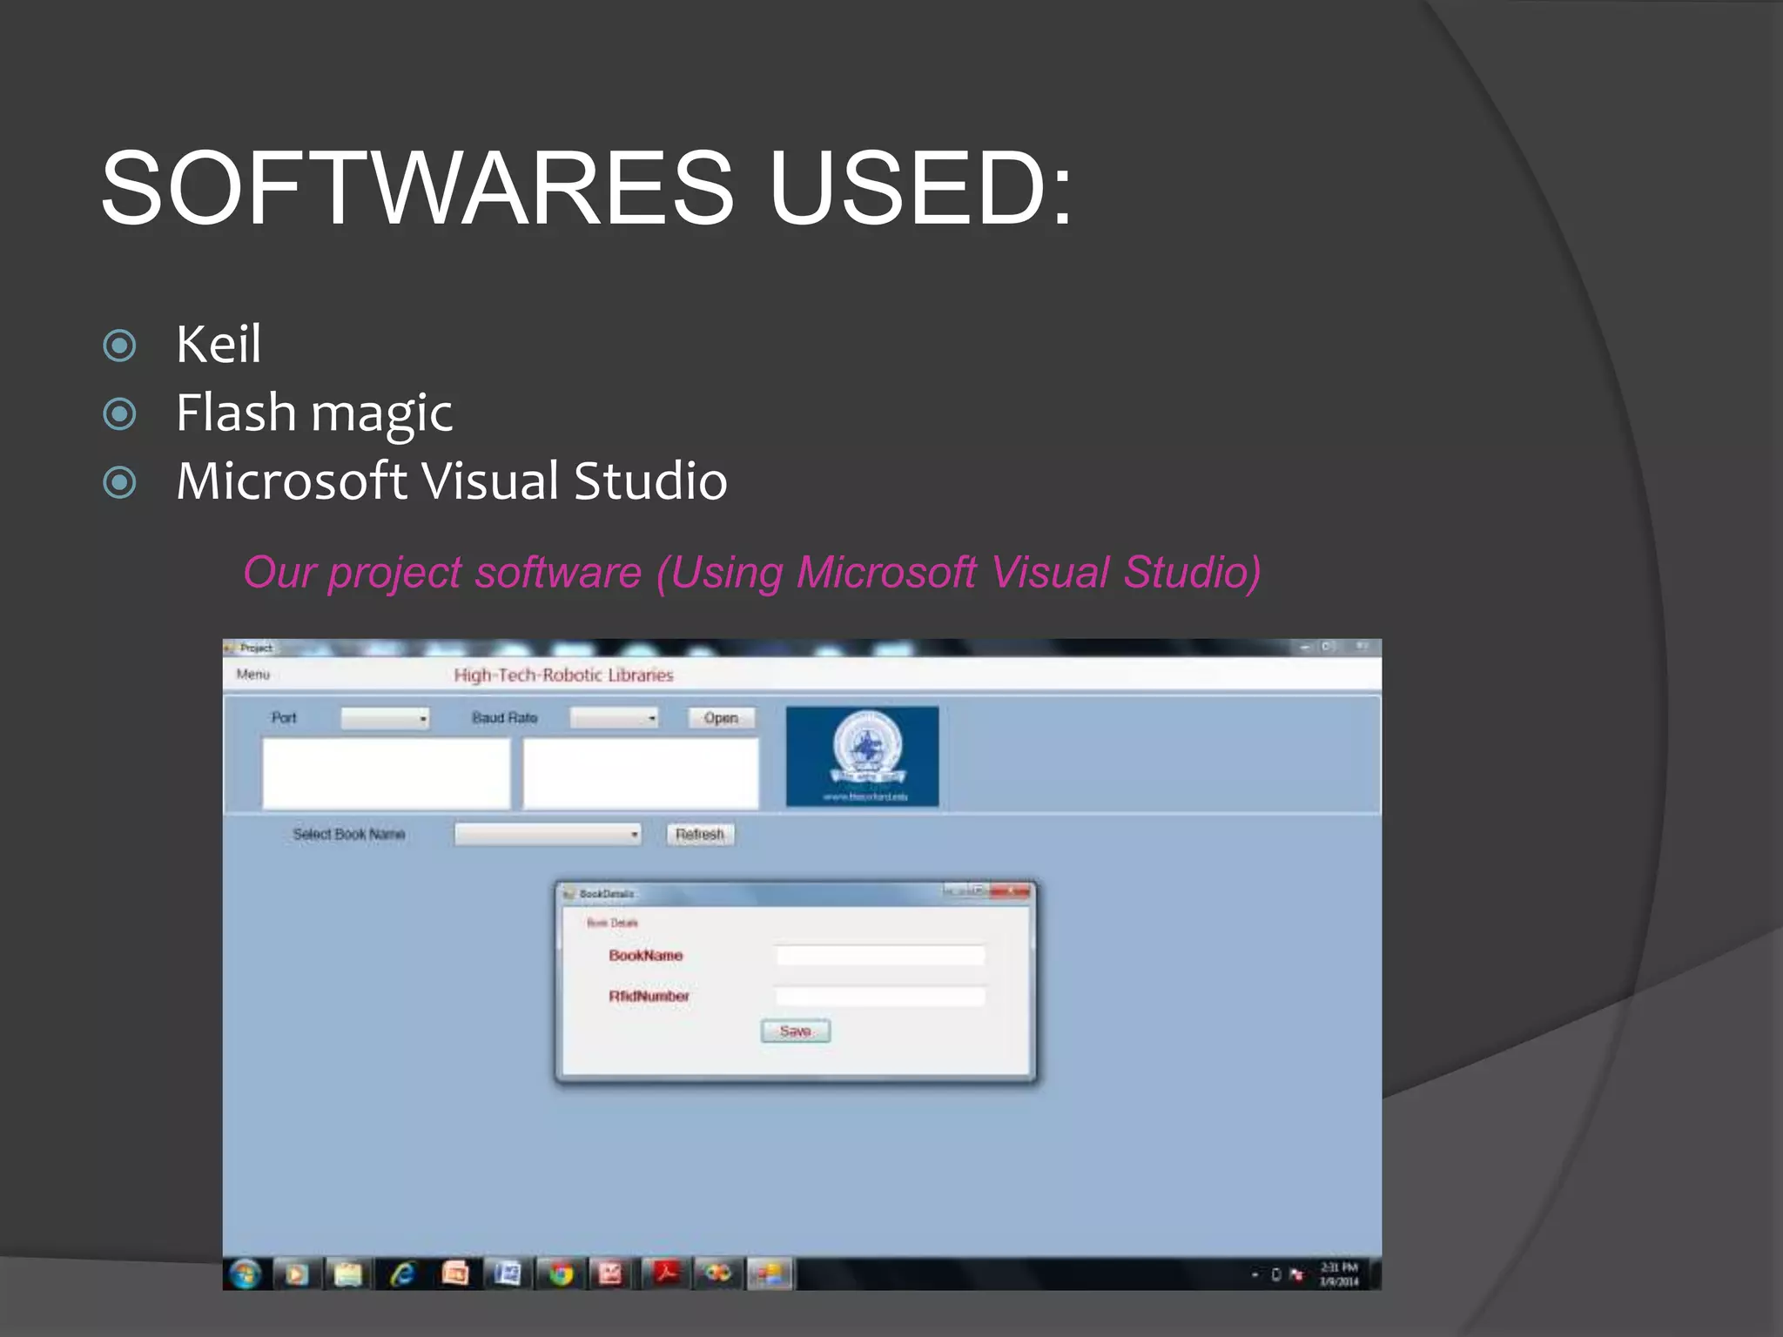The height and width of the screenshot is (1337, 1783).
Task: Launch Internet Explorer from taskbar
Action: coord(402,1275)
